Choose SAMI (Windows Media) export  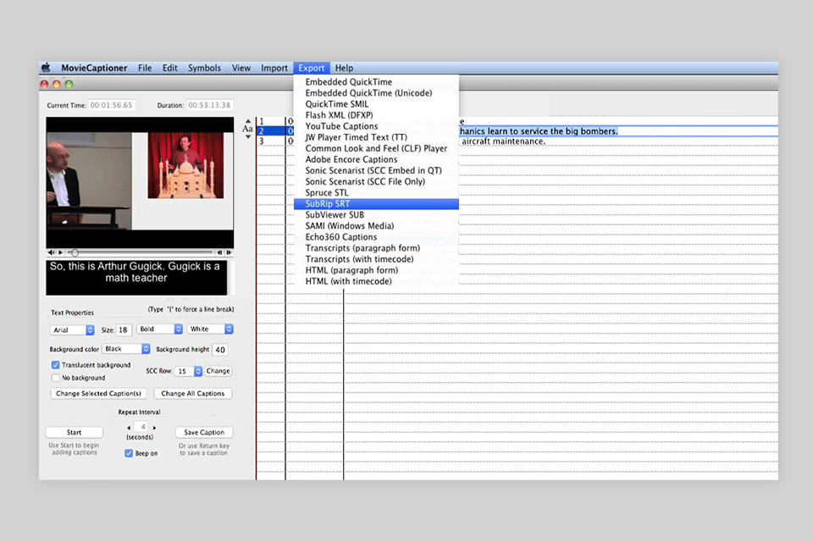click(376, 225)
